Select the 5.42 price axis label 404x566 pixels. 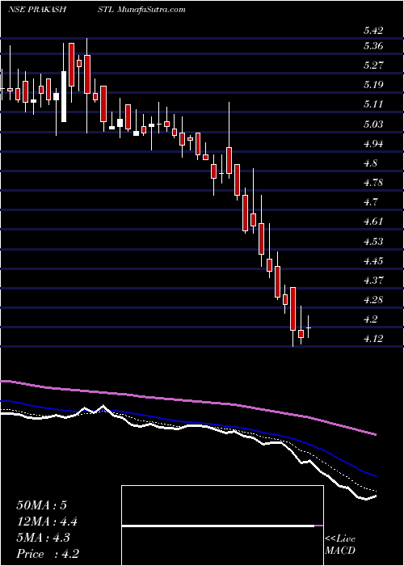[x=373, y=31]
